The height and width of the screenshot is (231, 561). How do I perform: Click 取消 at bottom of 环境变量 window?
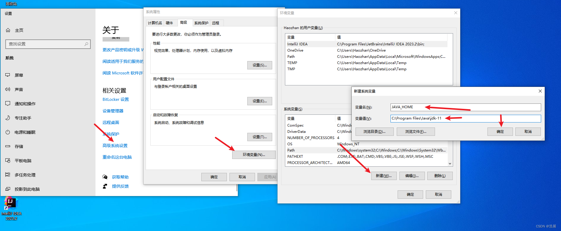tap(439, 195)
